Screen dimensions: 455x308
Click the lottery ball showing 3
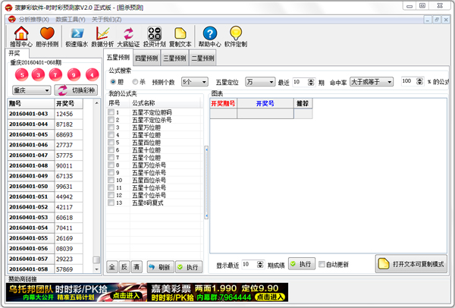[39, 75]
